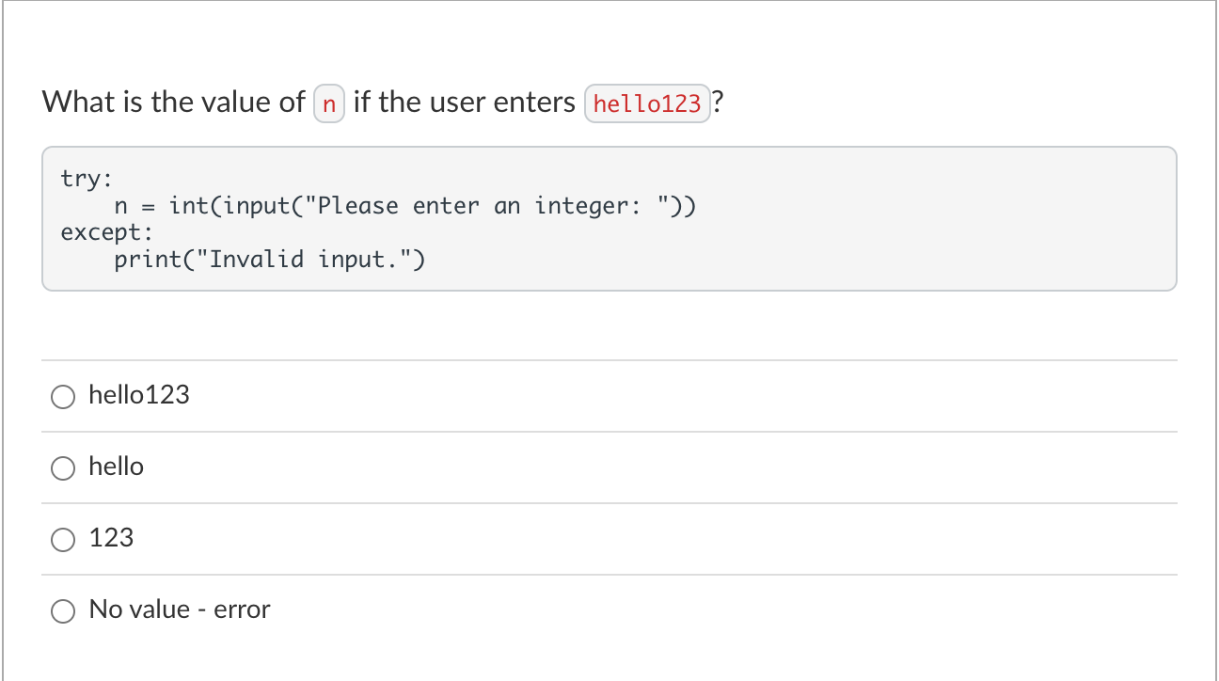
Task: Click the highlighted hello123 input value in the question
Action: tap(646, 103)
